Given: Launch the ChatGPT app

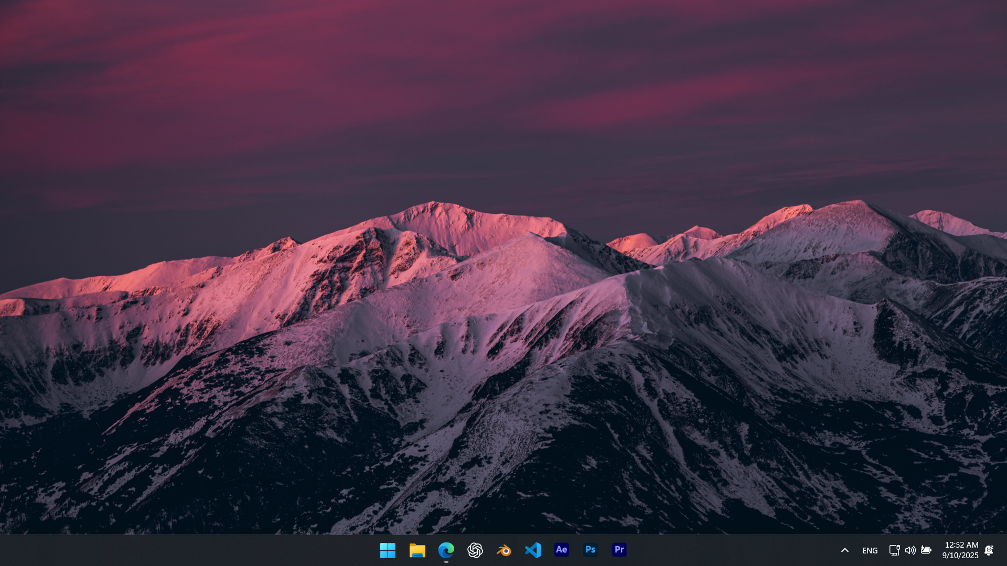Looking at the screenshot, I should point(475,550).
